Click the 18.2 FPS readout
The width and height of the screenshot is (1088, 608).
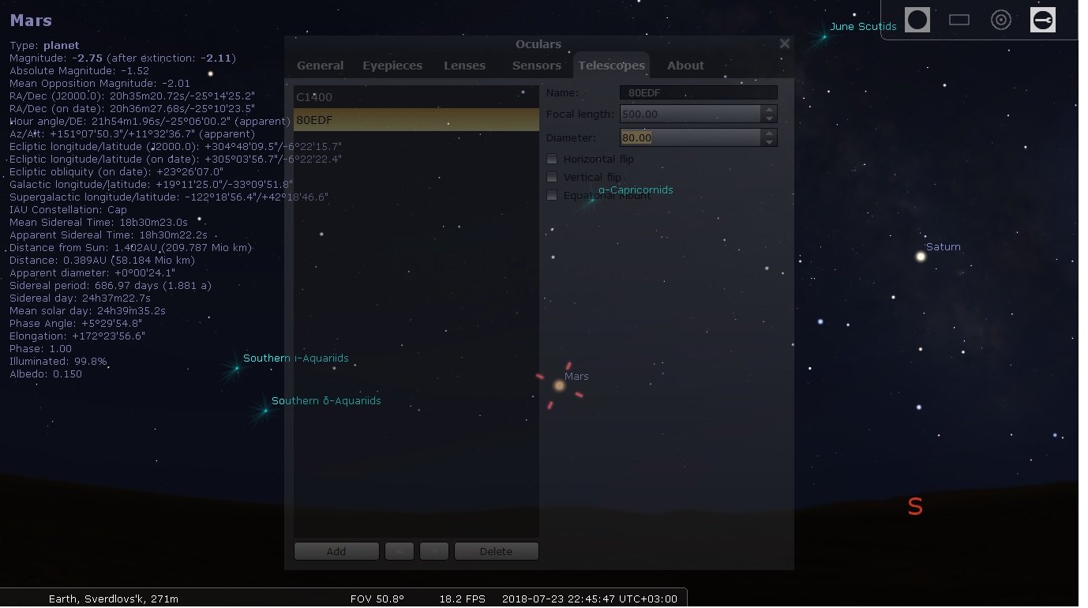tap(462, 599)
